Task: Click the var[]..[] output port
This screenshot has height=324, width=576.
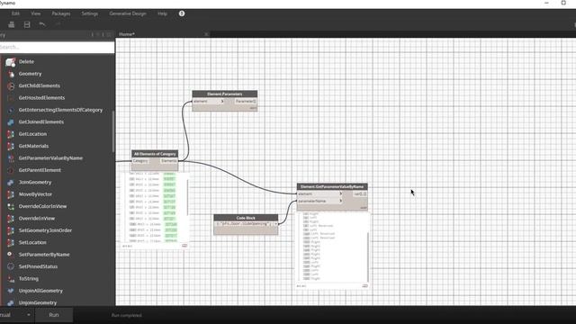Action: point(360,193)
